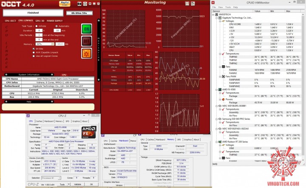The width and height of the screenshot is (306, 188).
Task: Collapse the Help section via its right-side toggle
Action: 52,102
